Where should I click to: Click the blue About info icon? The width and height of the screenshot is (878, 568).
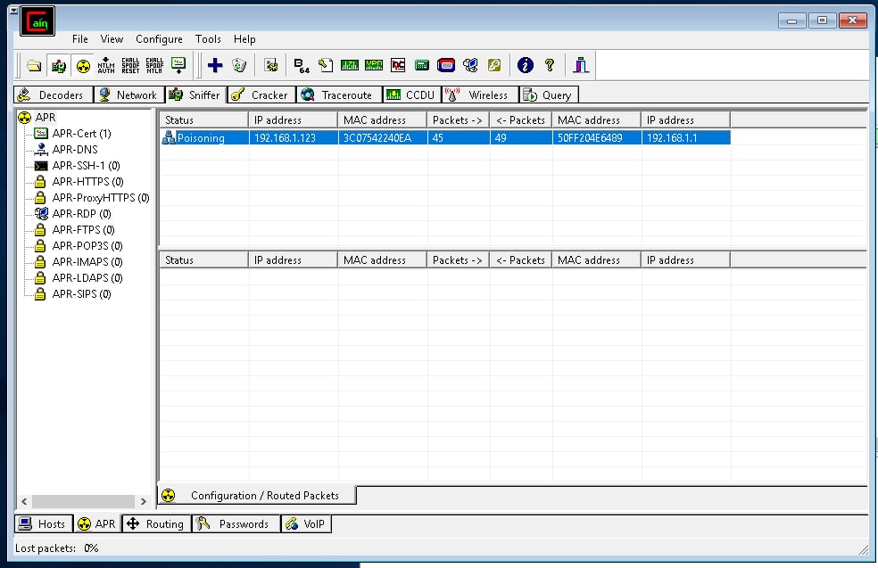click(526, 65)
